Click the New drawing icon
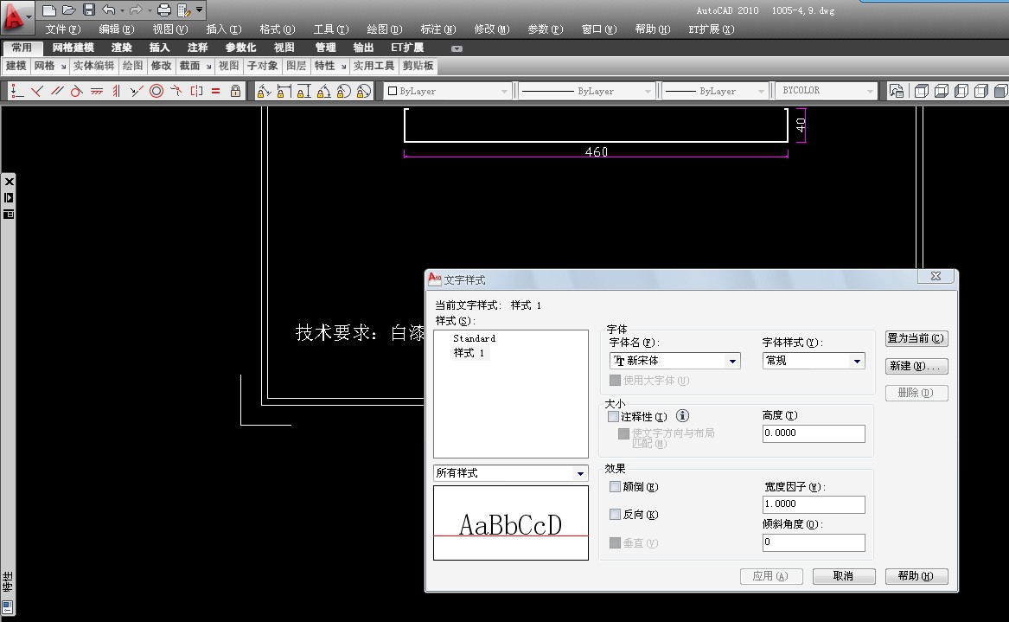 49,10
